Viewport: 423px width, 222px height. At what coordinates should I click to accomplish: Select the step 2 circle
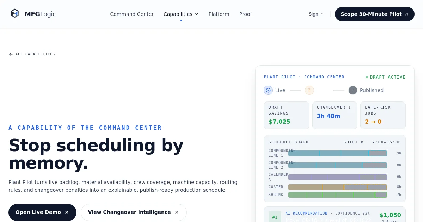click(309, 90)
